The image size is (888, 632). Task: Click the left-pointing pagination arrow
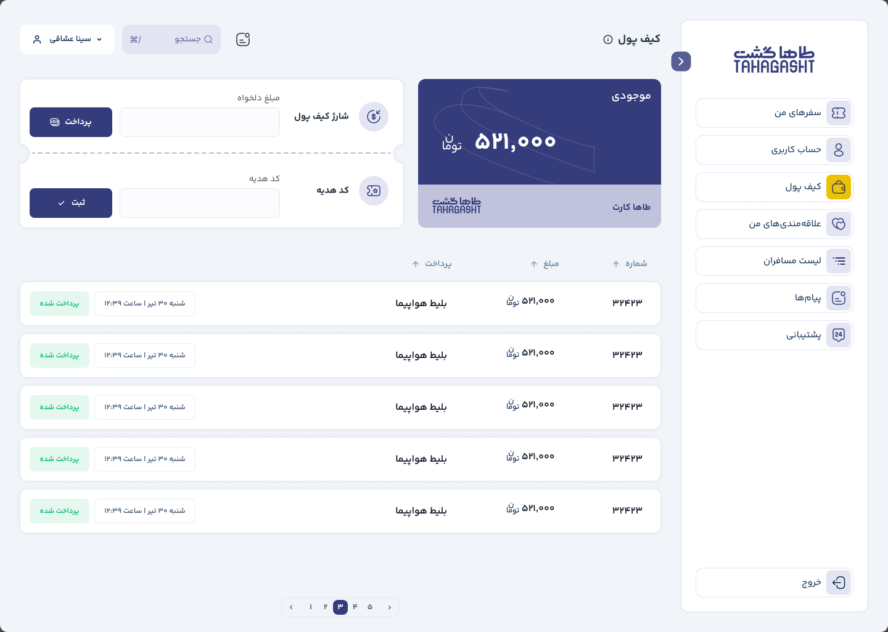point(291,607)
